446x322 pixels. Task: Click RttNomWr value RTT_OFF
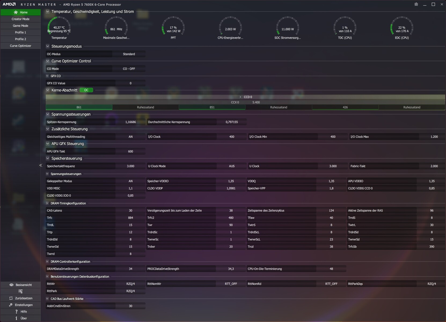click(231, 284)
